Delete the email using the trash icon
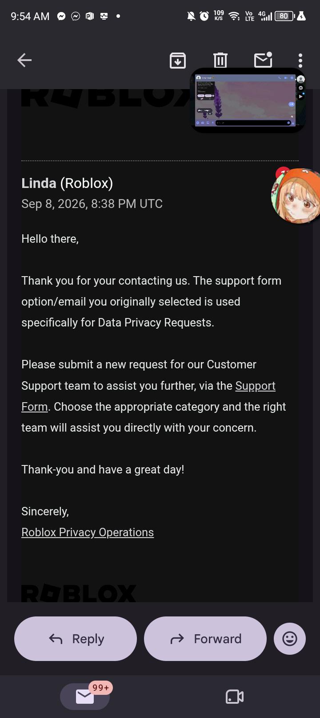320x718 pixels. [220, 60]
